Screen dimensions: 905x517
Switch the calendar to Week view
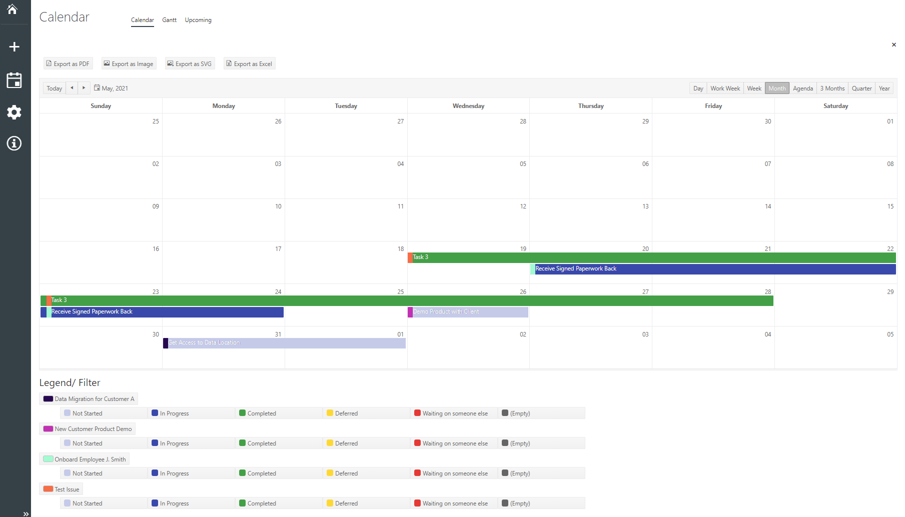tap(754, 88)
